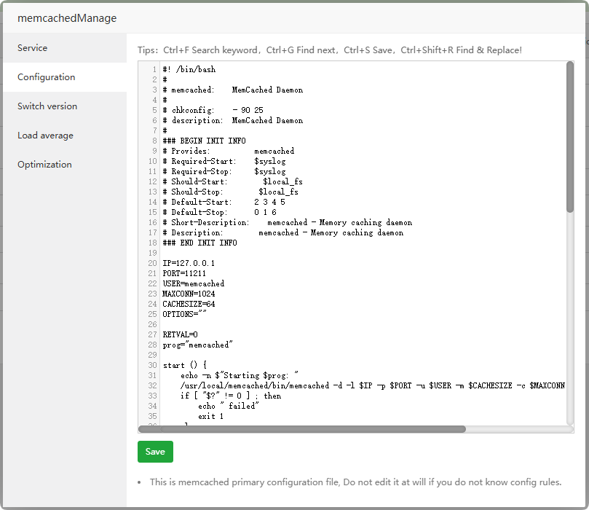This screenshot has width=589, height=510.
Task: Go to the Optimization tab
Action: (x=65, y=164)
